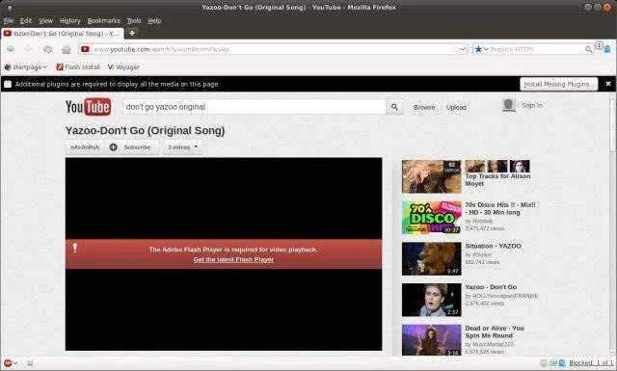Click the YouTube search input field

(255, 107)
